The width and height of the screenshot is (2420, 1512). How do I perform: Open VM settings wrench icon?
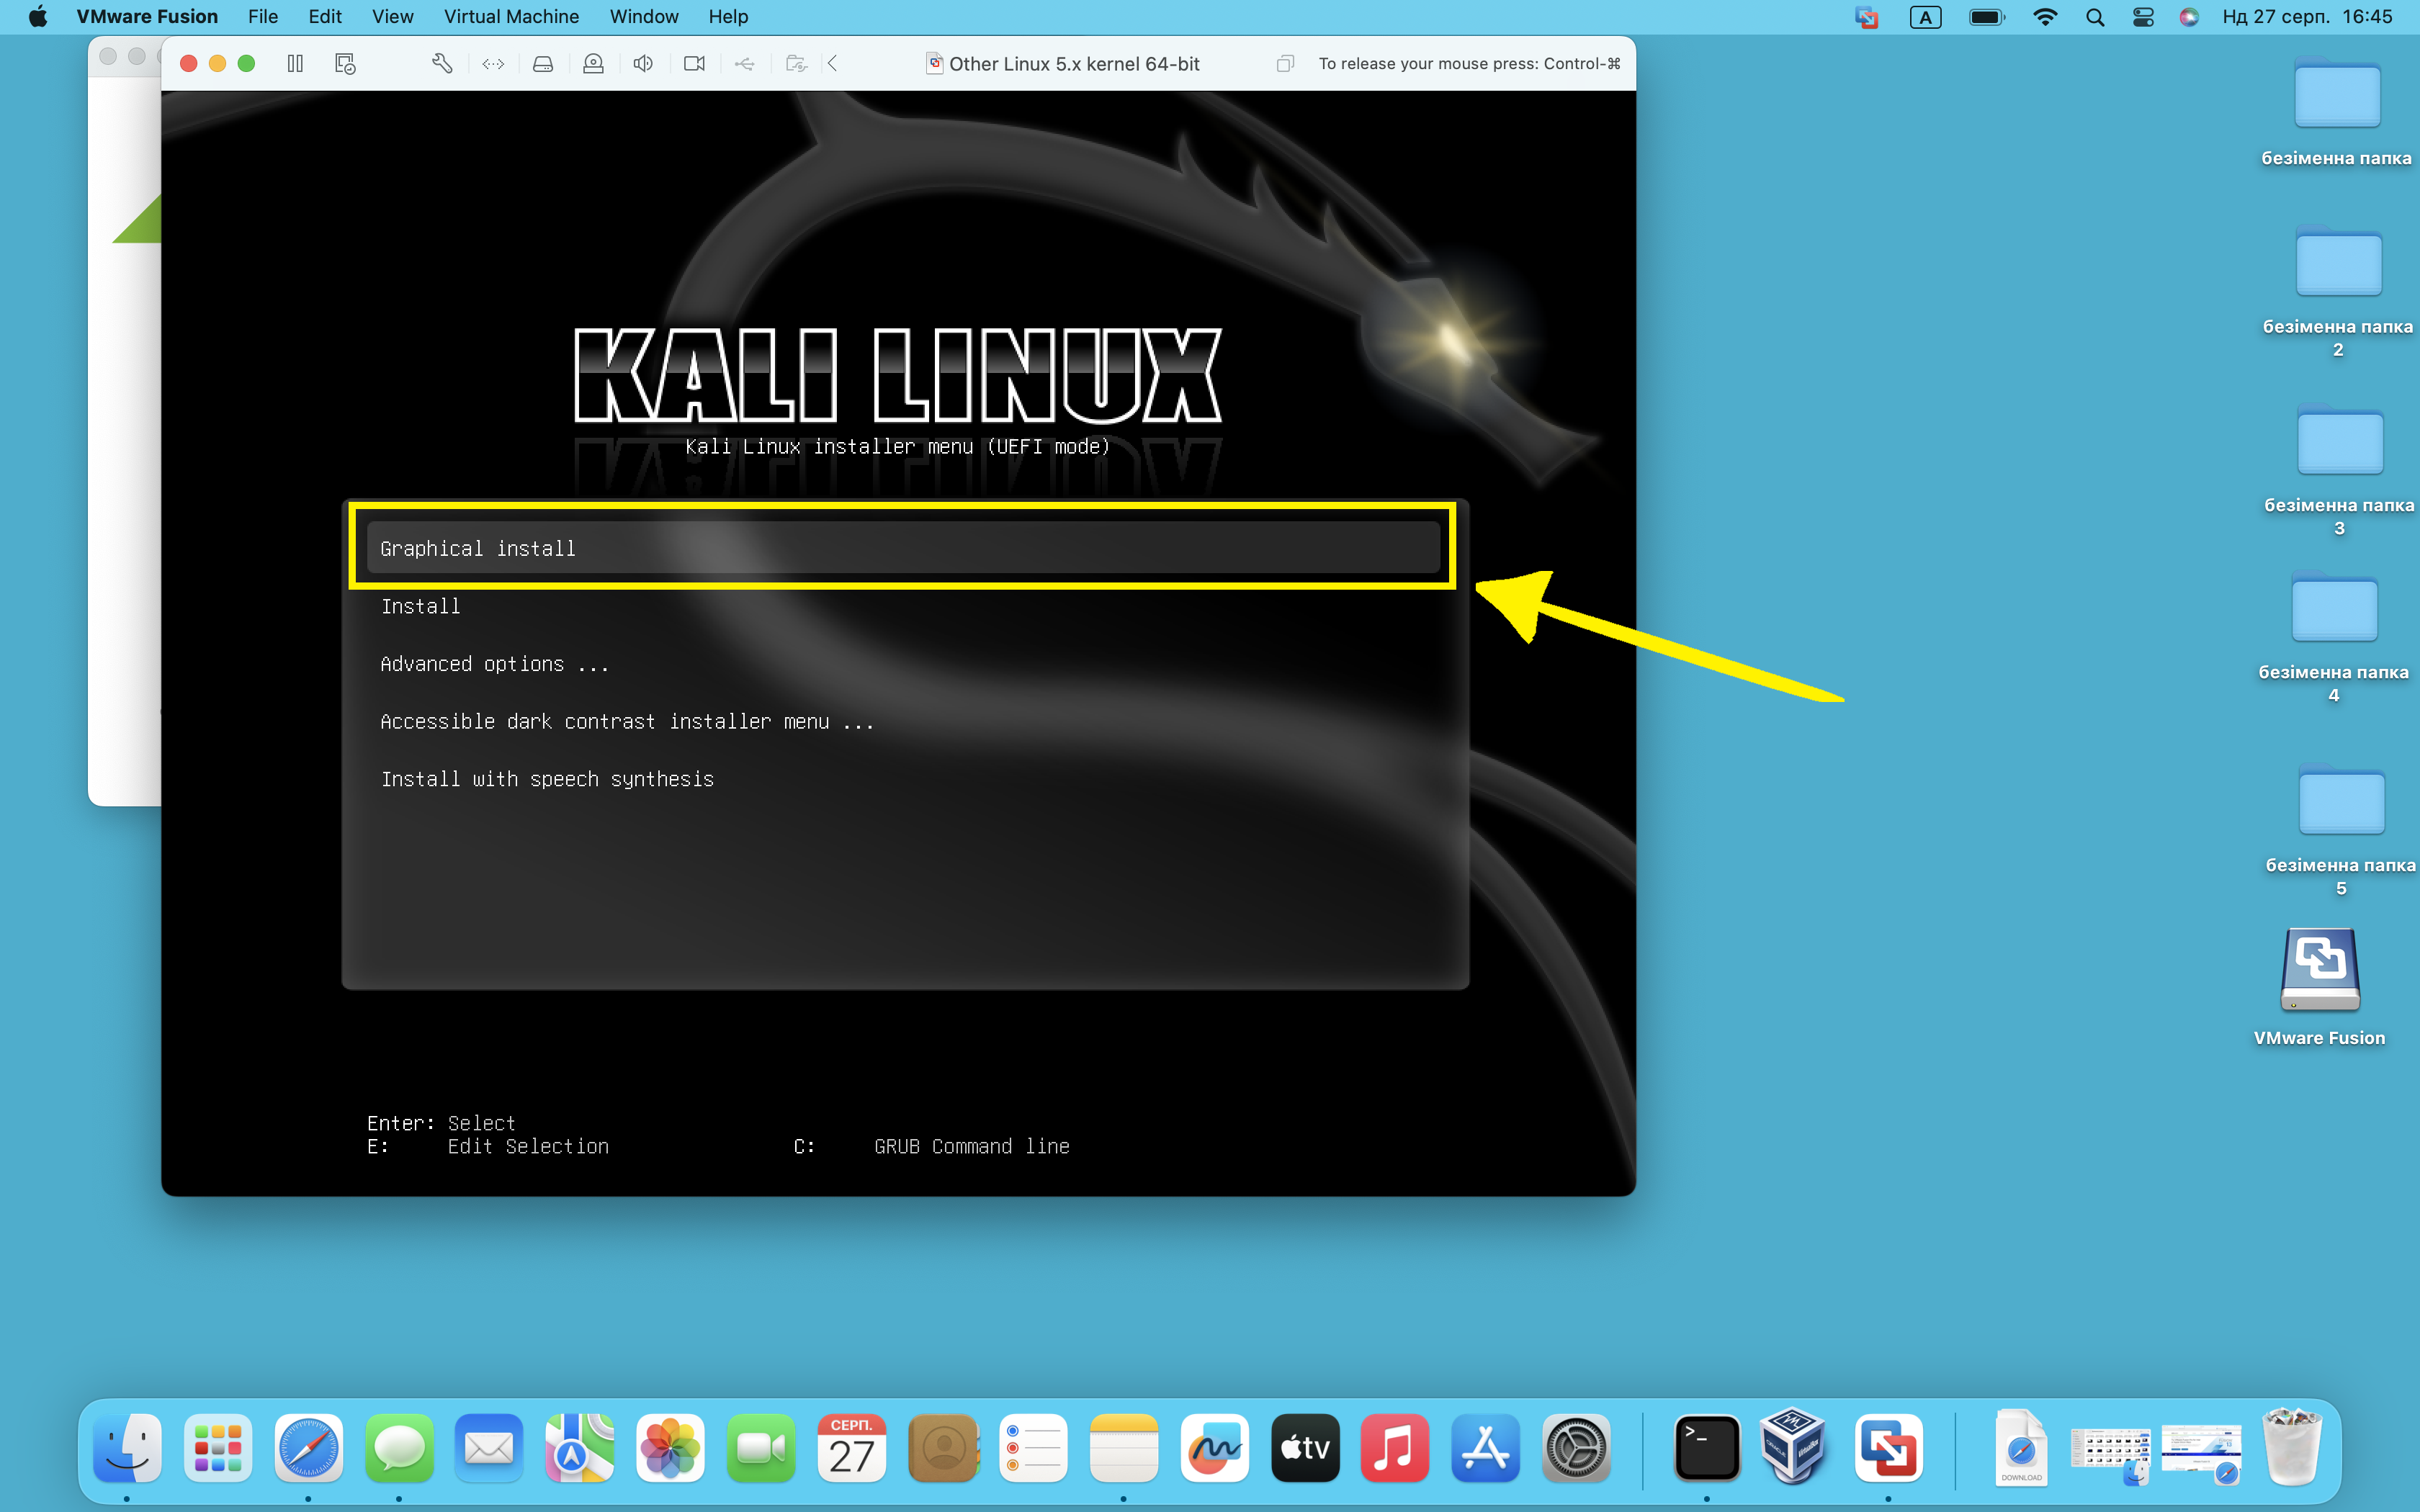tap(442, 64)
